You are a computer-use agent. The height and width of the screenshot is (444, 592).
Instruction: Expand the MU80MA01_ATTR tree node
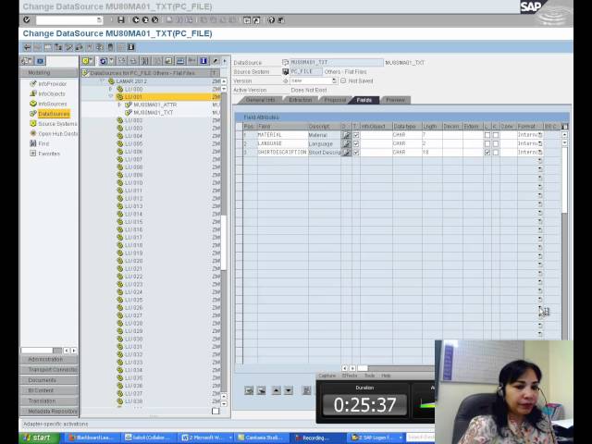[x=119, y=105]
